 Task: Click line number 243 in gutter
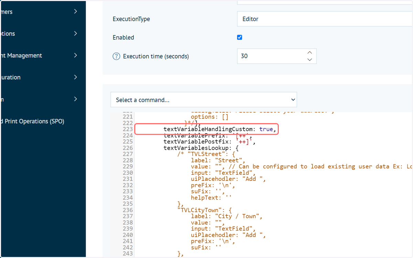(x=128, y=254)
